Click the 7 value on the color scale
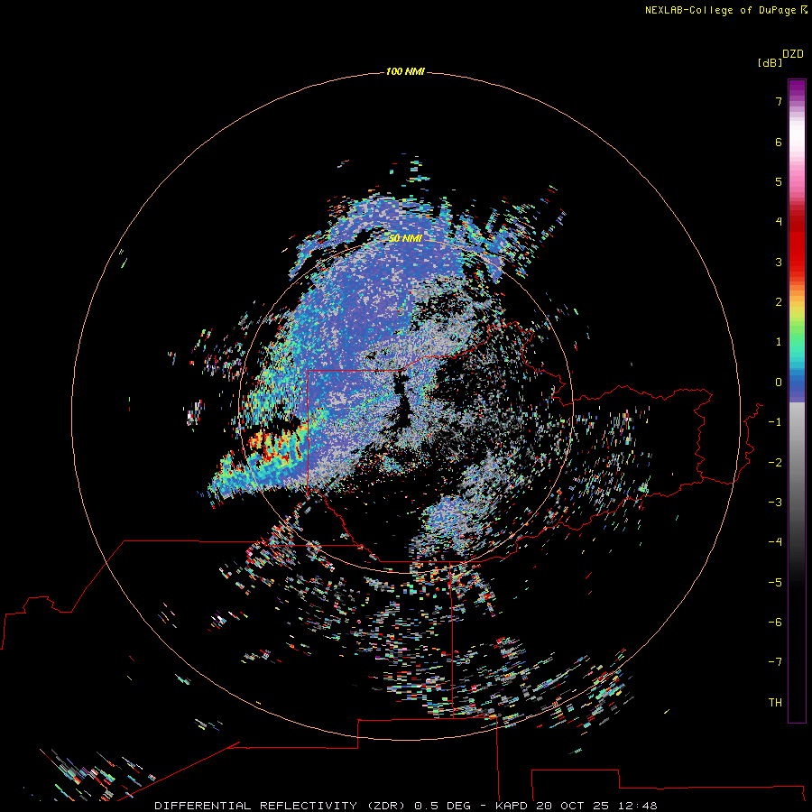812x812 pixels. click(x=779, y=101)
